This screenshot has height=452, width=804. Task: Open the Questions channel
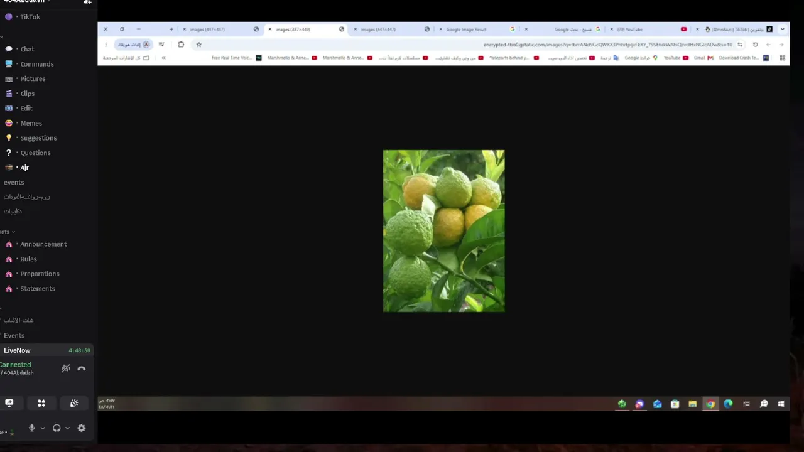[35, 153]
